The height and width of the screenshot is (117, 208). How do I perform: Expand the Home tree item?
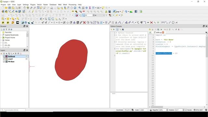pos(1,40)
